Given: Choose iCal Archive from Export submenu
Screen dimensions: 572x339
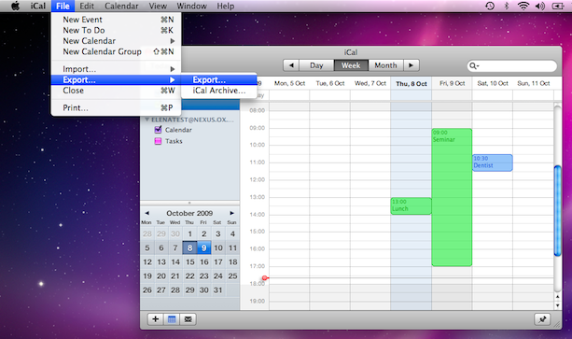Looking at the screenshot, I should (219, 91).
